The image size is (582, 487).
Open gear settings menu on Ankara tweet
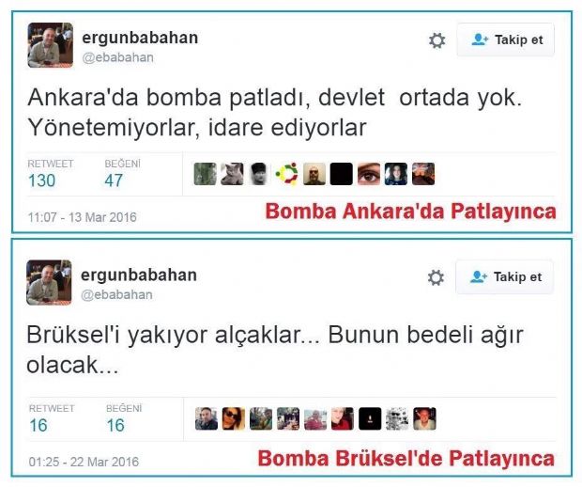coord(436,40)
